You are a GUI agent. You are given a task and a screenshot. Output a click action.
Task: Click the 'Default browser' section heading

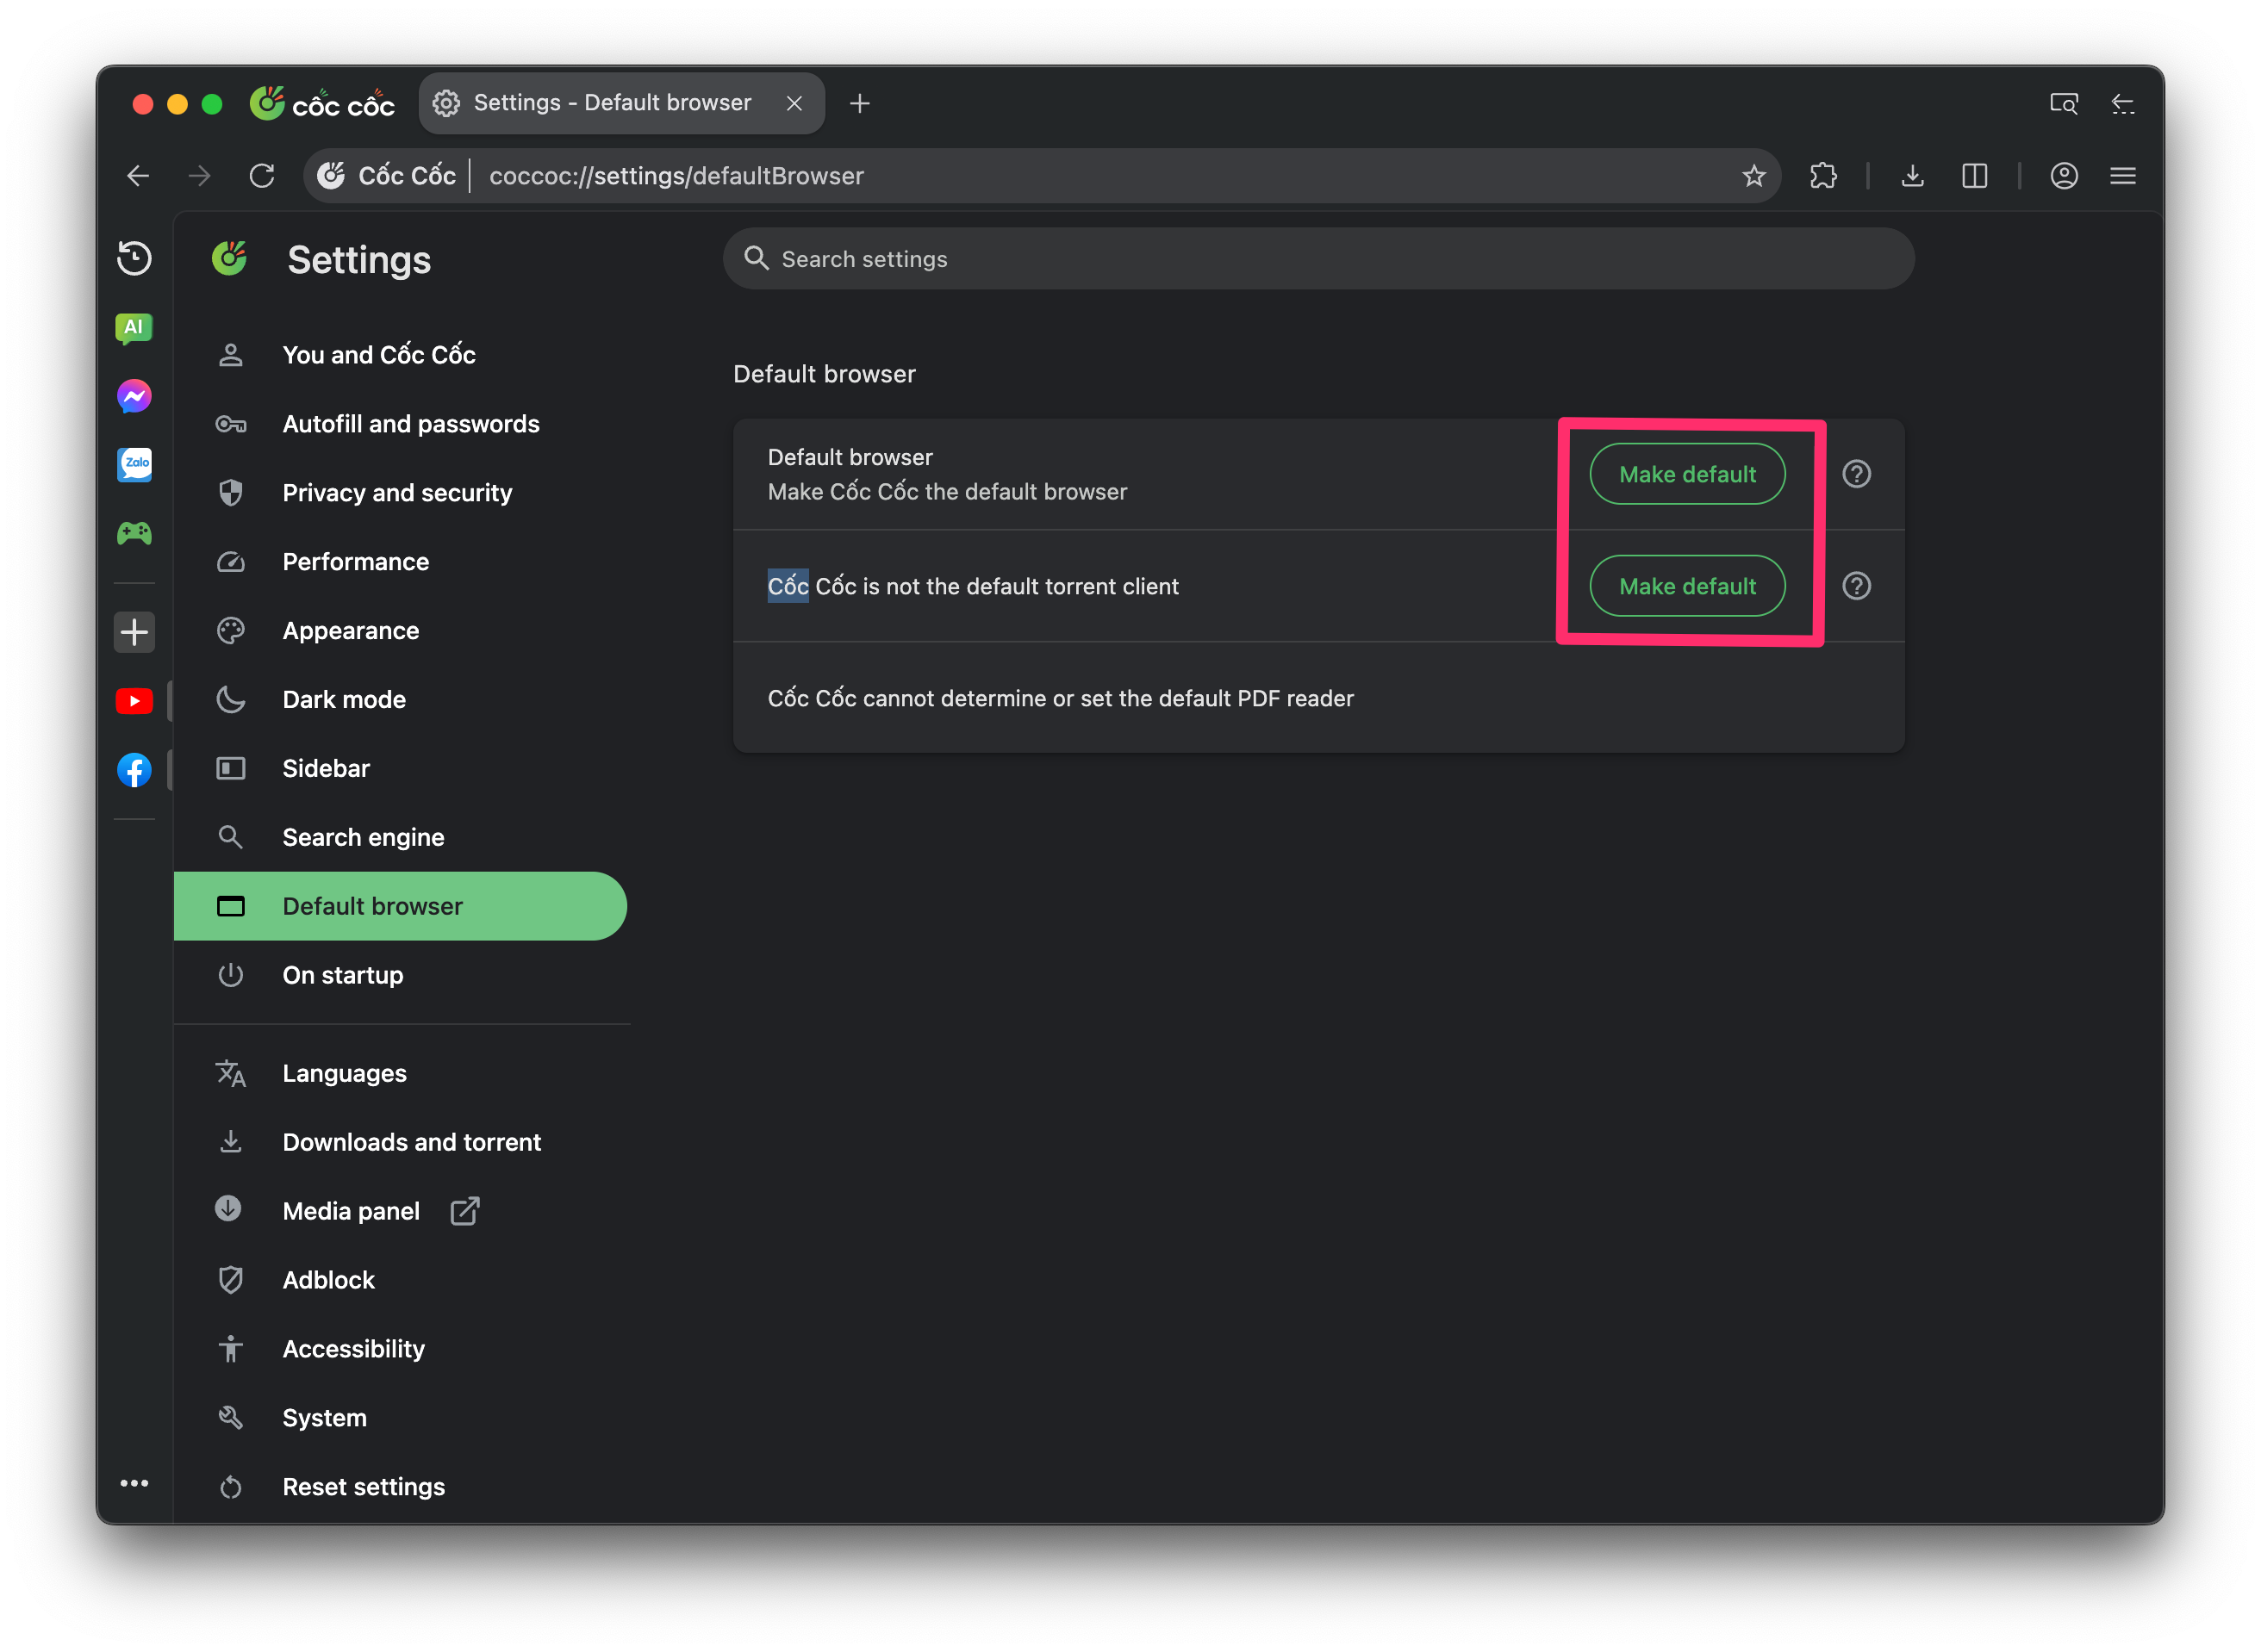[x=824, y=374]
